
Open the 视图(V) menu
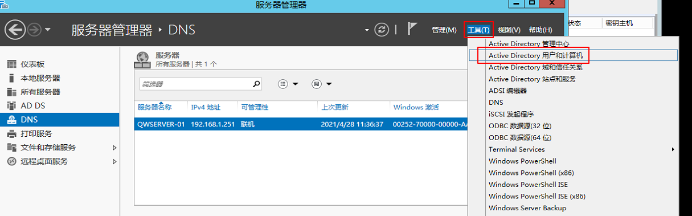click(509, 30)
